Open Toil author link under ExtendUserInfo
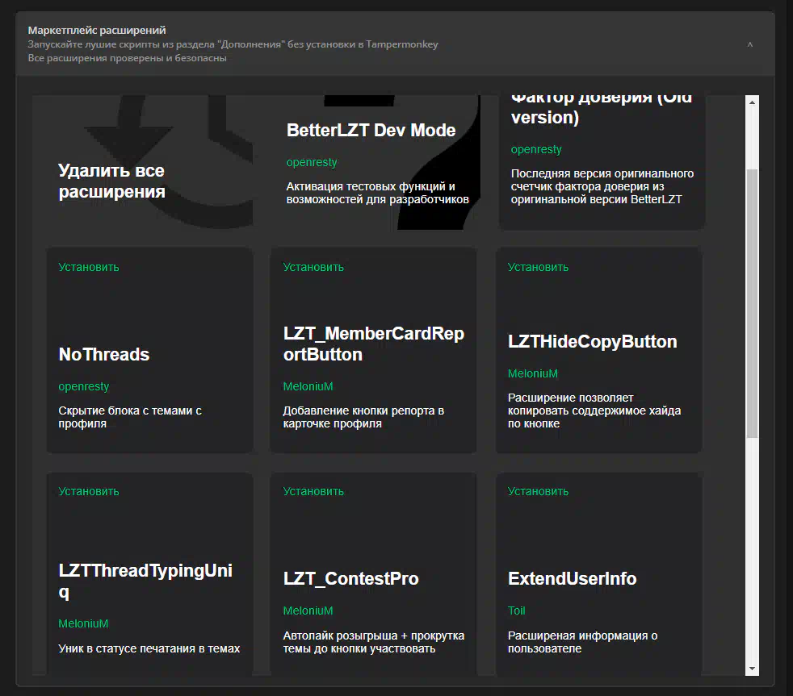Viewport: 793px width, 696px height. [516, 611]
